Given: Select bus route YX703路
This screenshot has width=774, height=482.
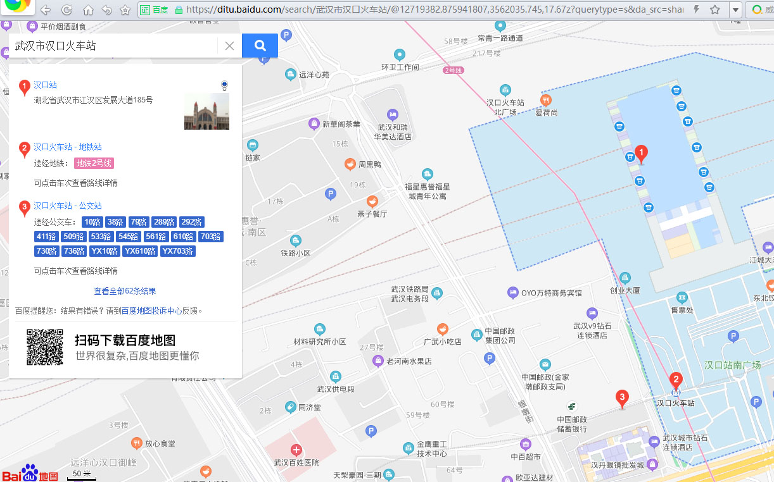Looking at the screenshot, I should 178,251.
